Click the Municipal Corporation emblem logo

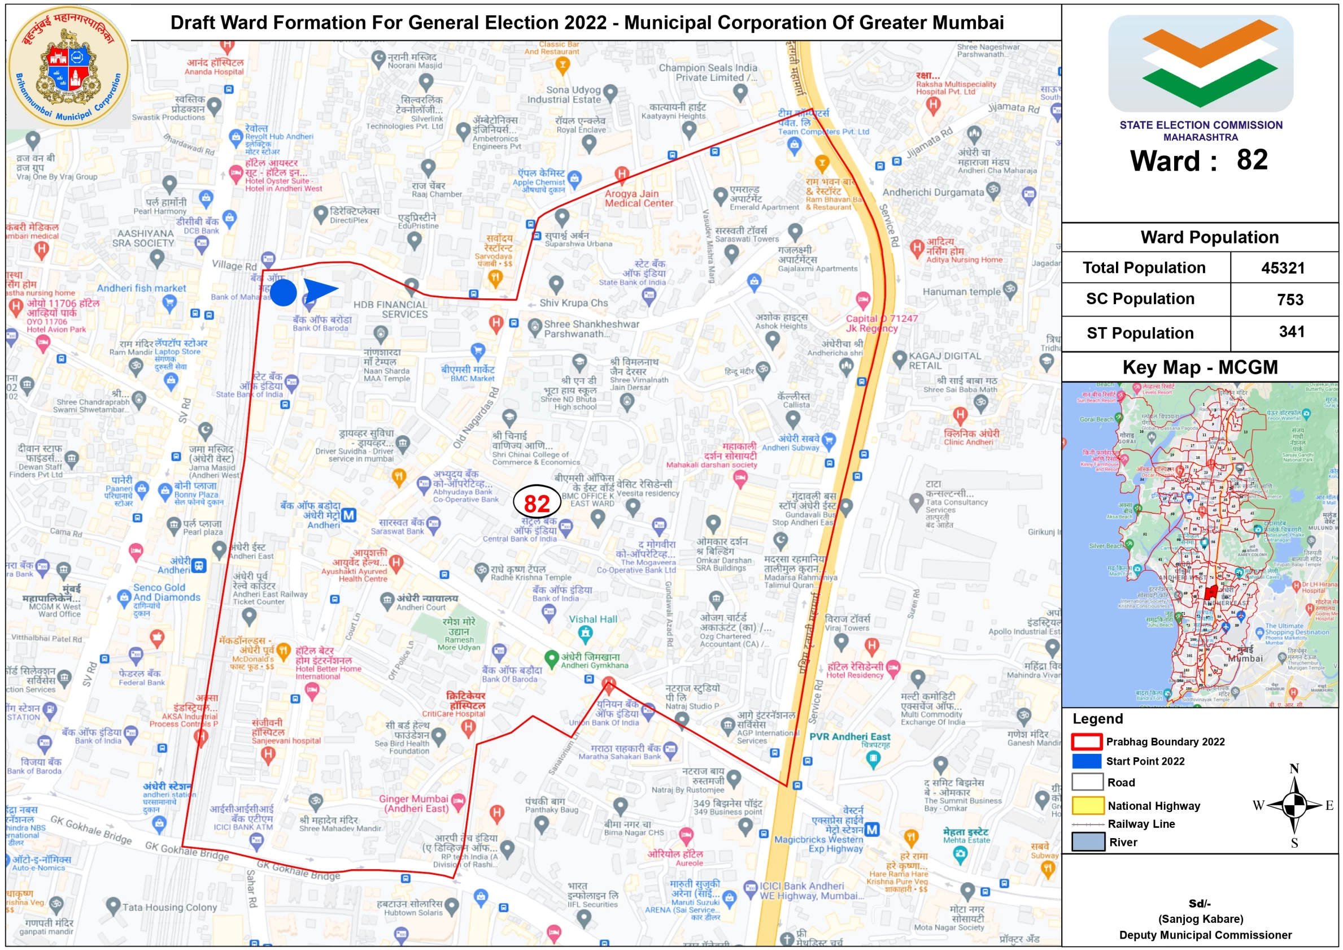tap(69, 67)
